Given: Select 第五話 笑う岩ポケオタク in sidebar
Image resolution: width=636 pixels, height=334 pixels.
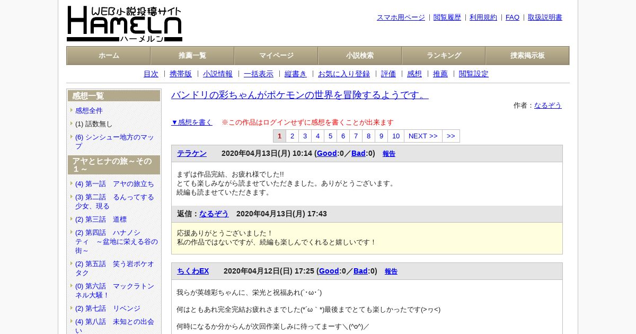Looking at the screenshot, I should 114,268.
